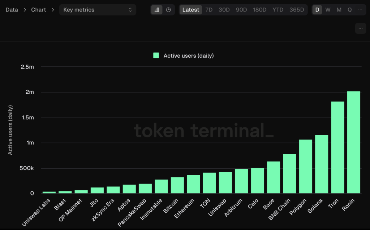Click the zkSync Era axis label

click(x=103, y=210)
